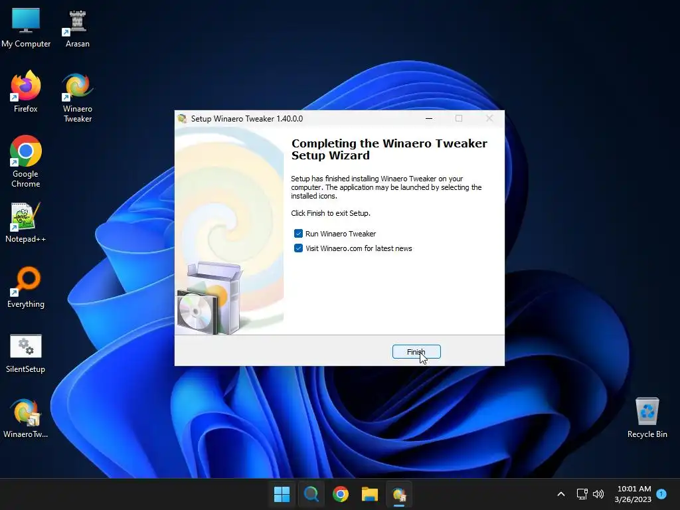
Task: Open network status tray icon
Action: 582,494
